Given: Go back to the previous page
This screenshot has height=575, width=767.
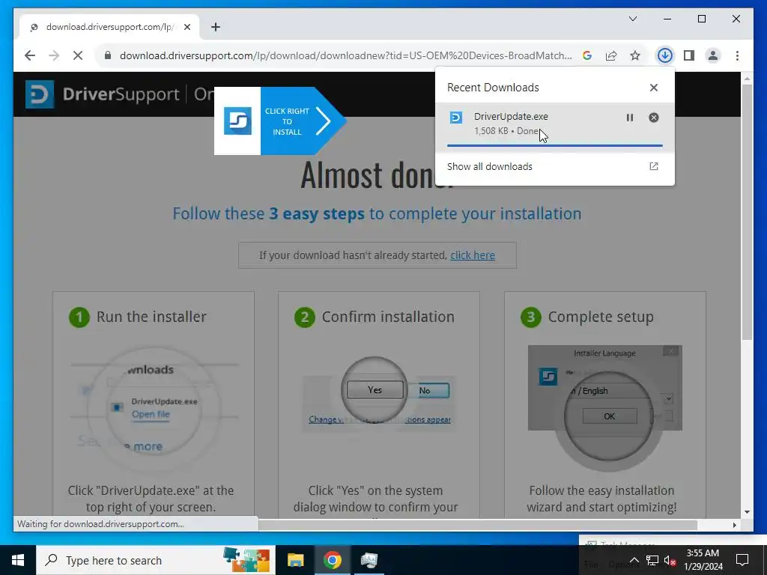Looking at the screenshot, I should (30, 55).
